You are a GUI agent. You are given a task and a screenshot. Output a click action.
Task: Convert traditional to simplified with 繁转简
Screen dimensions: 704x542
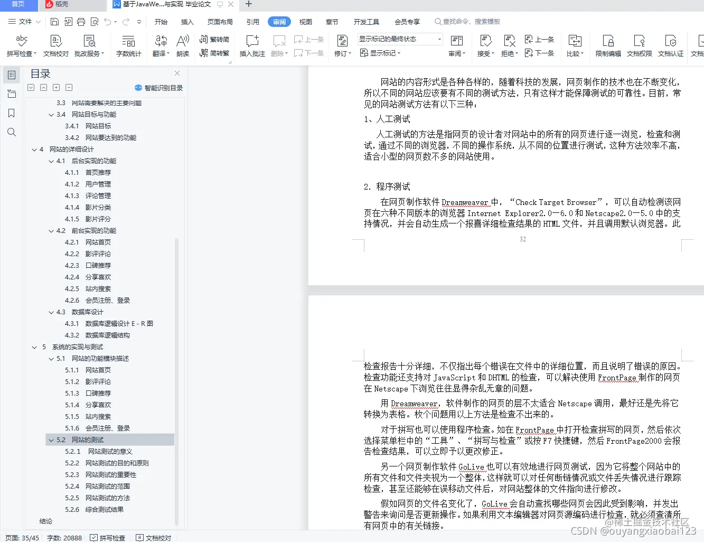[x=214, y=39]
